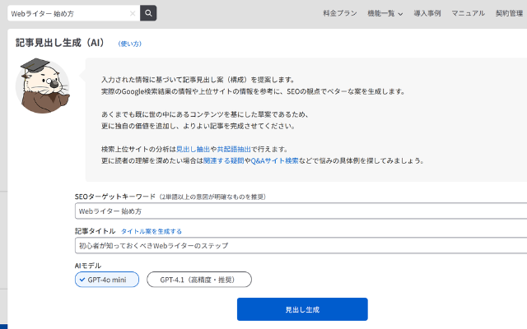Click the 記事タイトル input field
This screenshot has width=527, height=329.
point(301,245)
